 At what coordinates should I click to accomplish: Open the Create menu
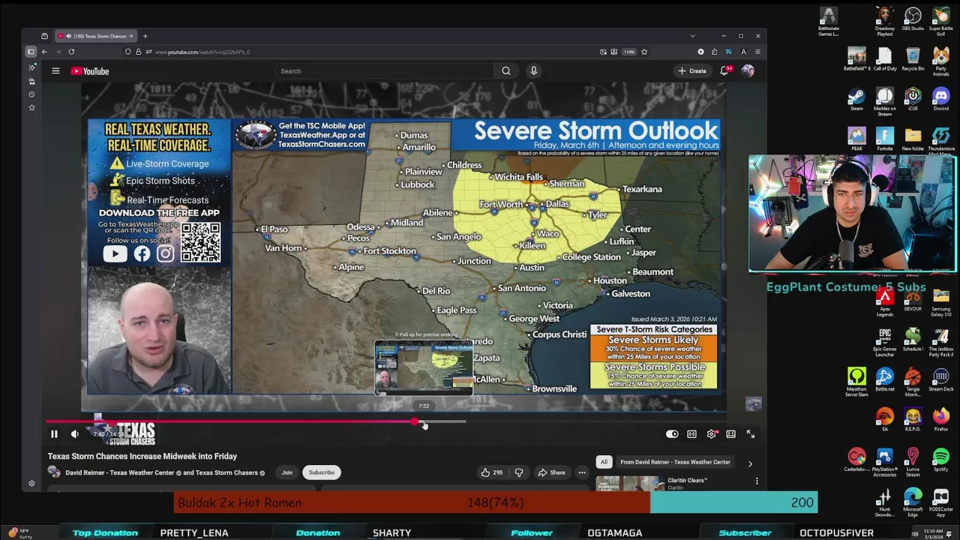[x=692, y=71]
